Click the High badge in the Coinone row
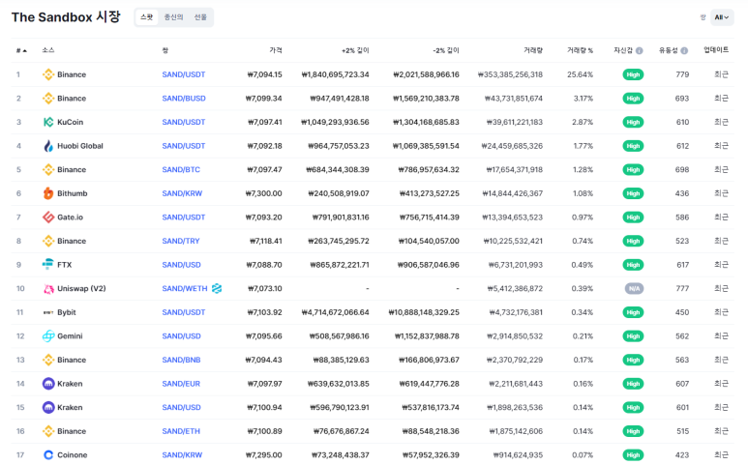Screen dimensions: 748x465 coord(633,455)
